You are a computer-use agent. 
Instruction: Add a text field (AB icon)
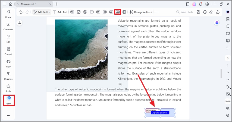coord(72,12)
